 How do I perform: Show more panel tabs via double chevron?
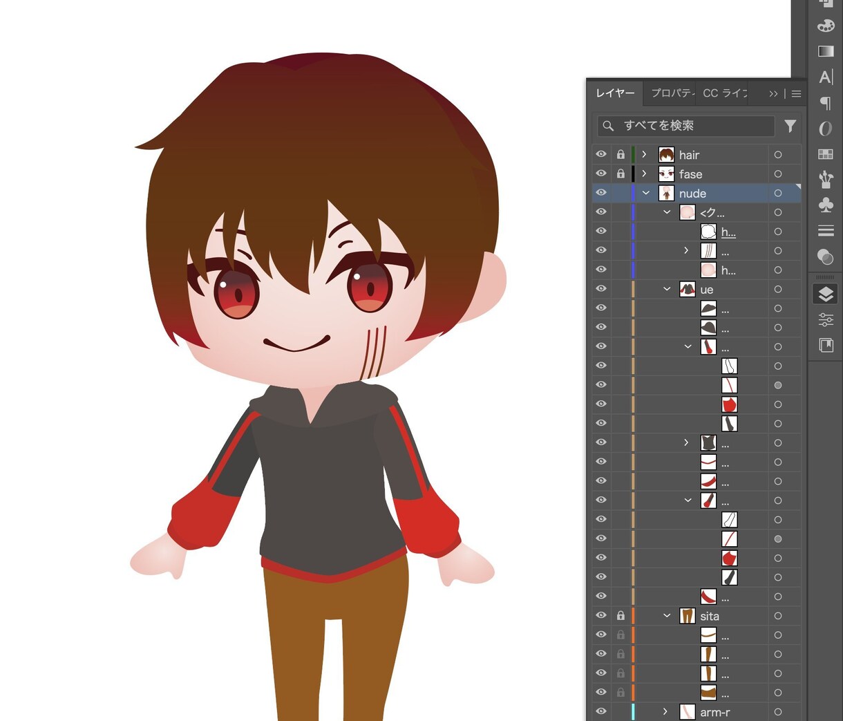tap(773, 94)
